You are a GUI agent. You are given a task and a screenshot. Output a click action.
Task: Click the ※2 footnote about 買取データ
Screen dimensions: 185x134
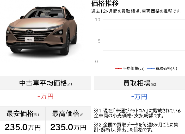coord(136,127)
